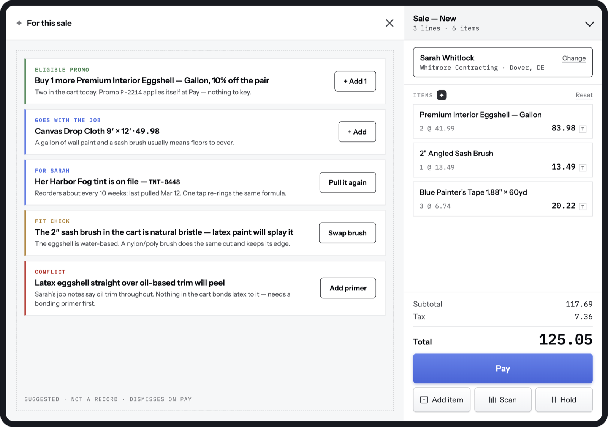Open suggestions sparkle icon next to ITEMS
The image size is (608, 427).
click(x=442, y=95)
